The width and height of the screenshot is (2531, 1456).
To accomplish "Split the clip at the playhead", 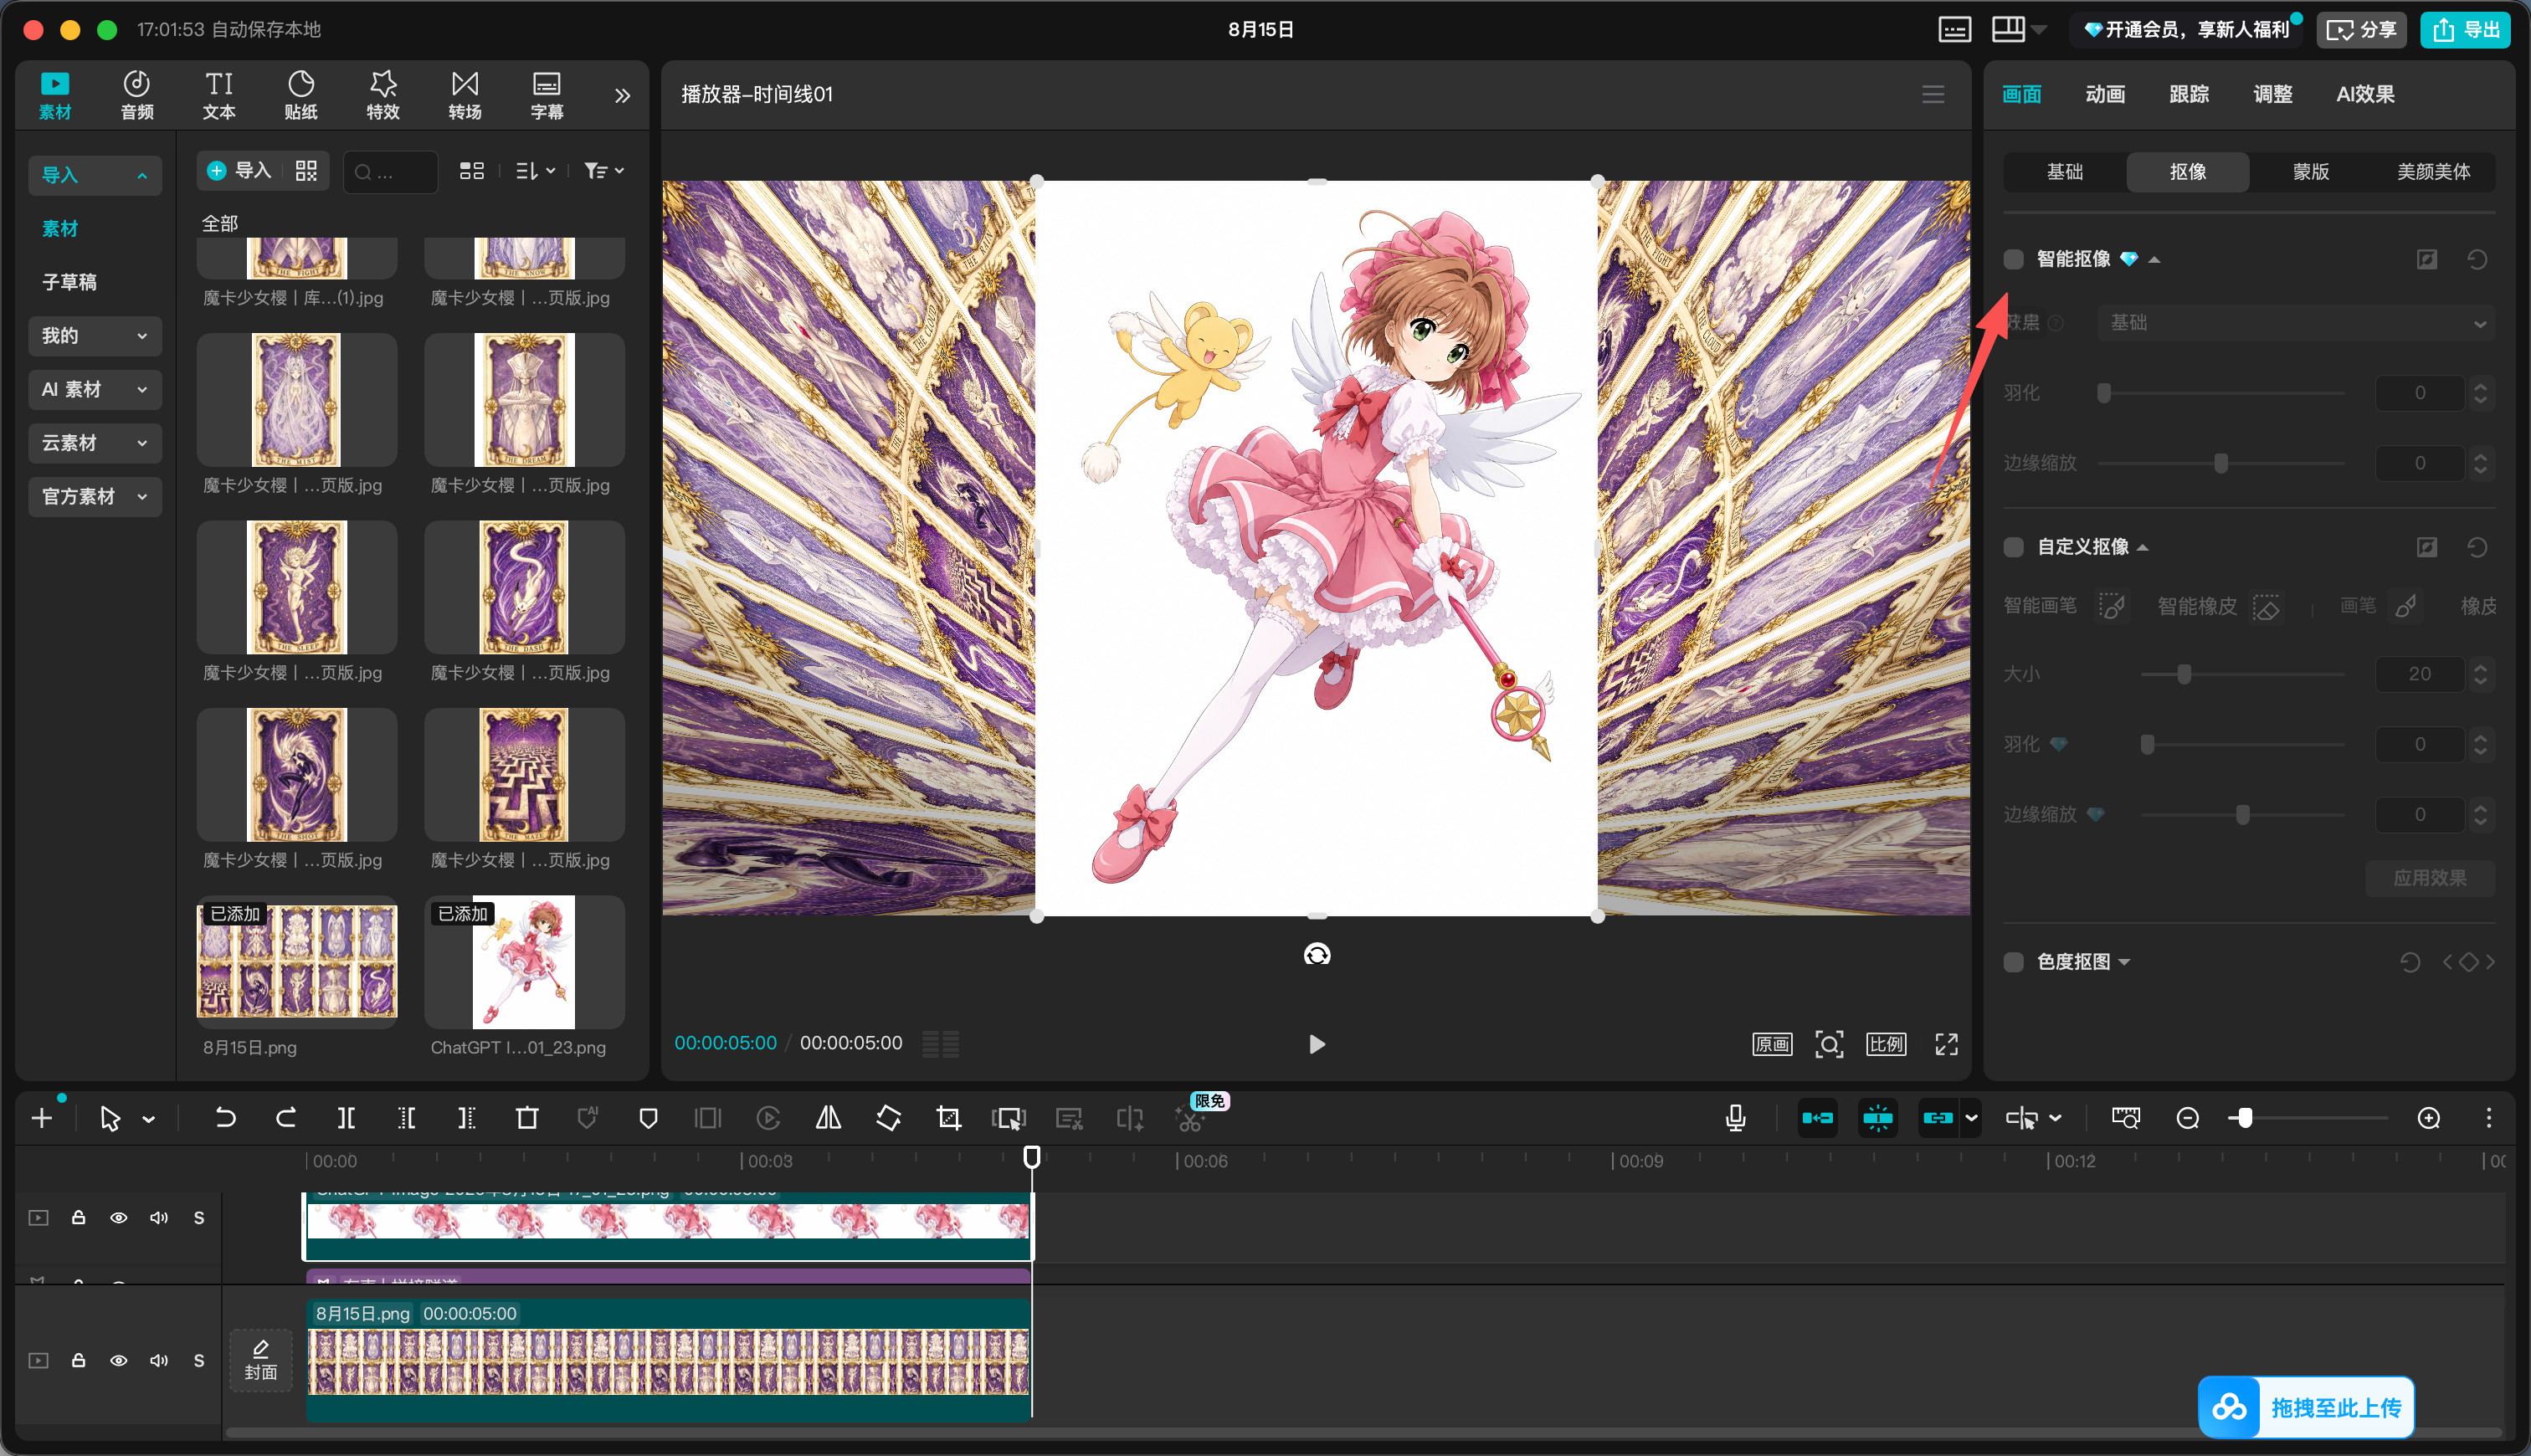I will pyautogui.click(x=346, y=1118).
